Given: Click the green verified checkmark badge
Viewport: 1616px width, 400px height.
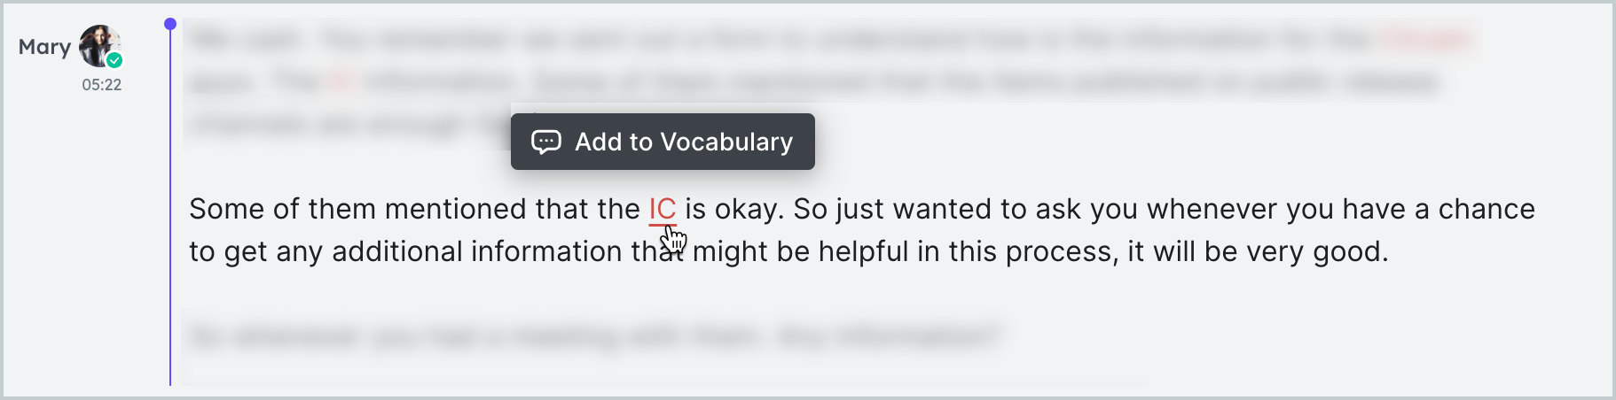Looking at the screenshot, I should [x=114, y=60].
